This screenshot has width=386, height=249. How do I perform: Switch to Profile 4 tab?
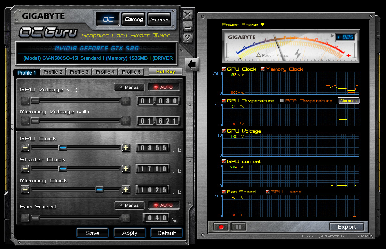click(105, 72)
